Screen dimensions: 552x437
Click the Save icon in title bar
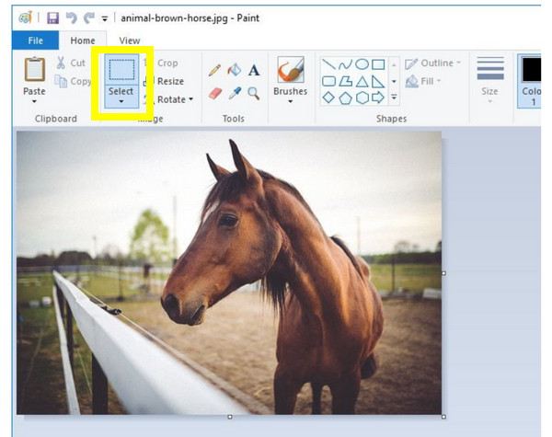coord(52,17)
